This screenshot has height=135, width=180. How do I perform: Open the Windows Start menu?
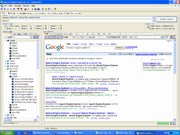pos(7,133)
